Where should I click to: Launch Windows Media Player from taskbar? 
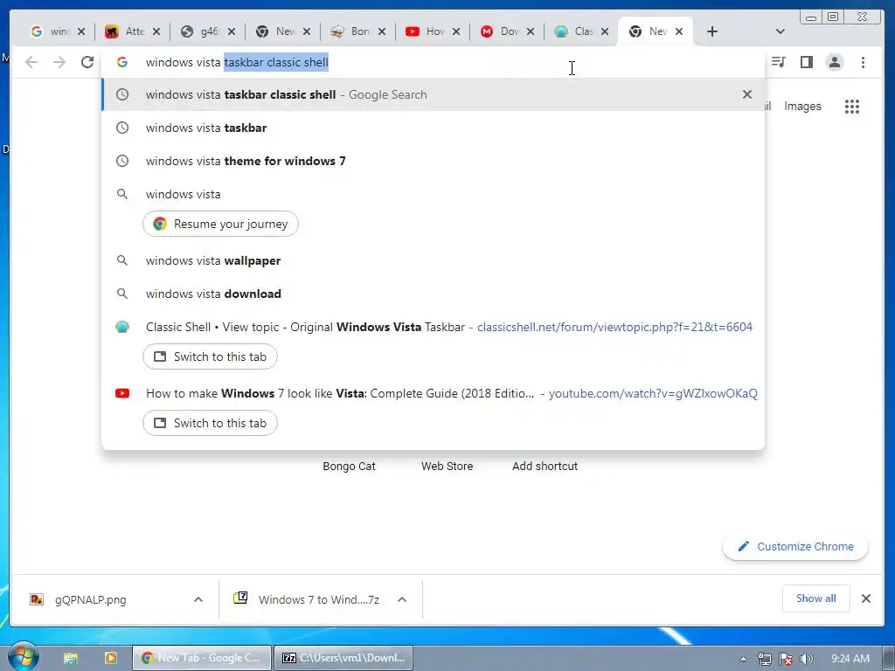coord(111,658)
